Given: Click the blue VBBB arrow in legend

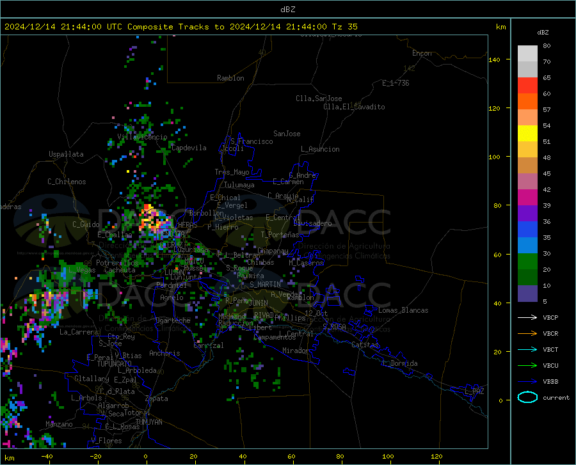Looking at the screenshot, I should point(527,382).
